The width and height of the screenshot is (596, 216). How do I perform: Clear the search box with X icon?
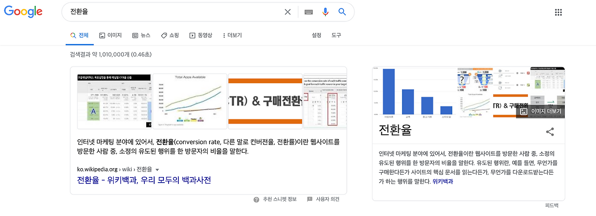(288, 12)
